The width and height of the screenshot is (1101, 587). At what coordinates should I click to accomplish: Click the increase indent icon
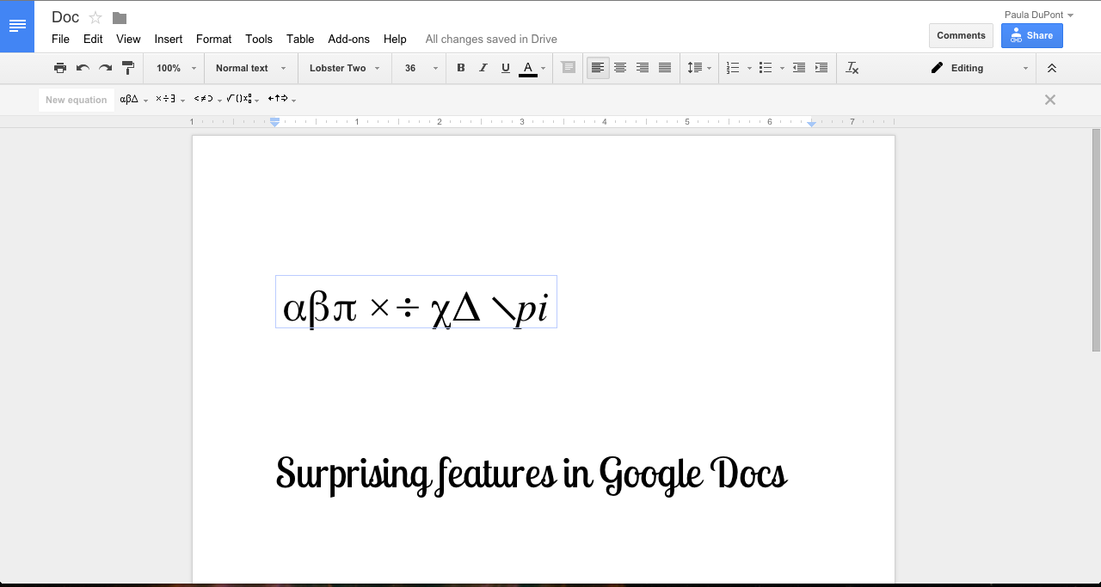click(821, 68)
